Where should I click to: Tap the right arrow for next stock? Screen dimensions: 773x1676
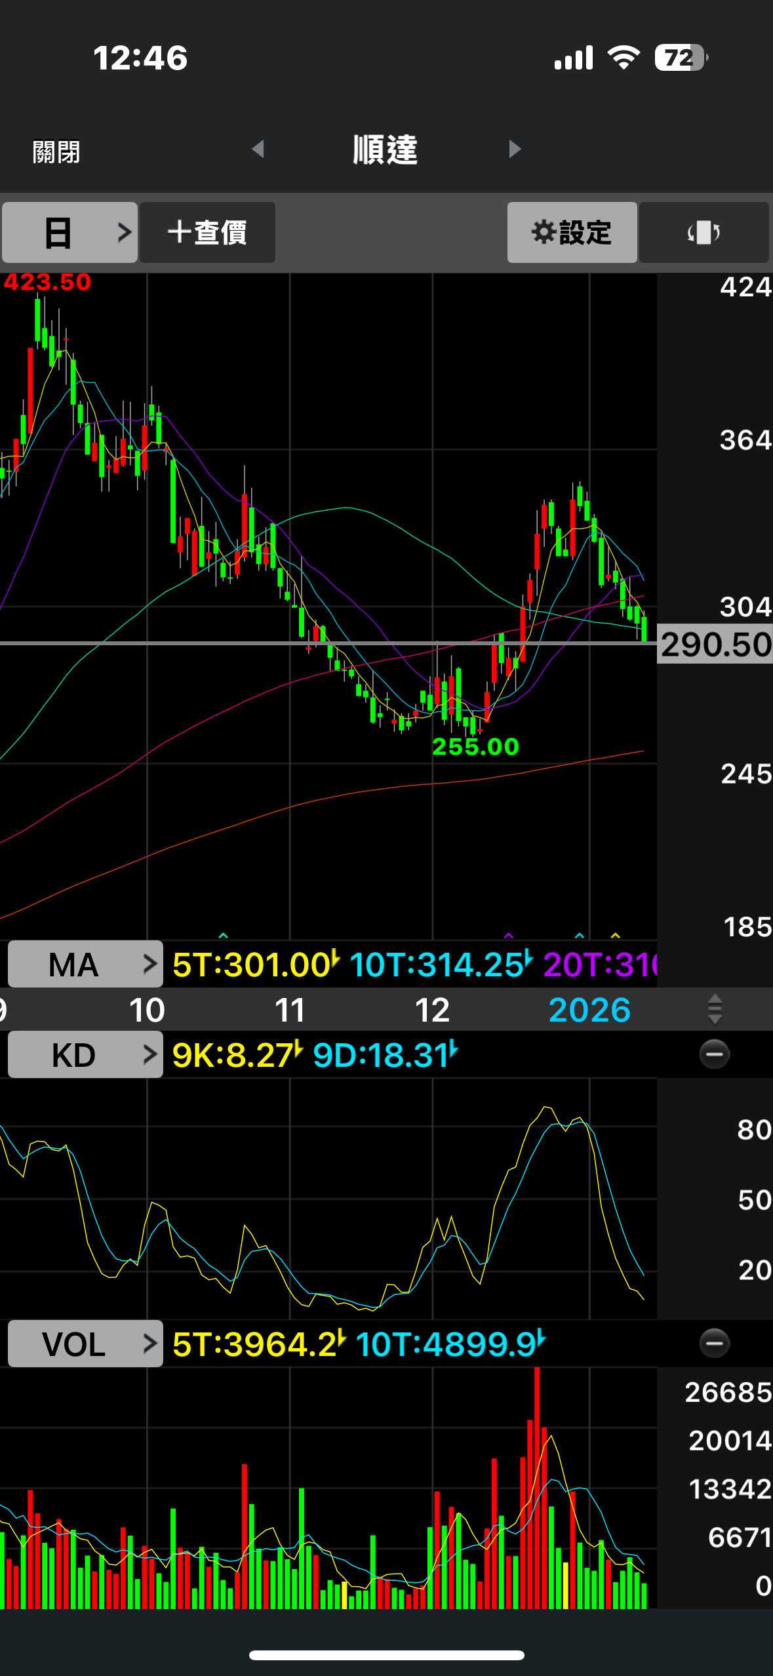tap(515, 149)
